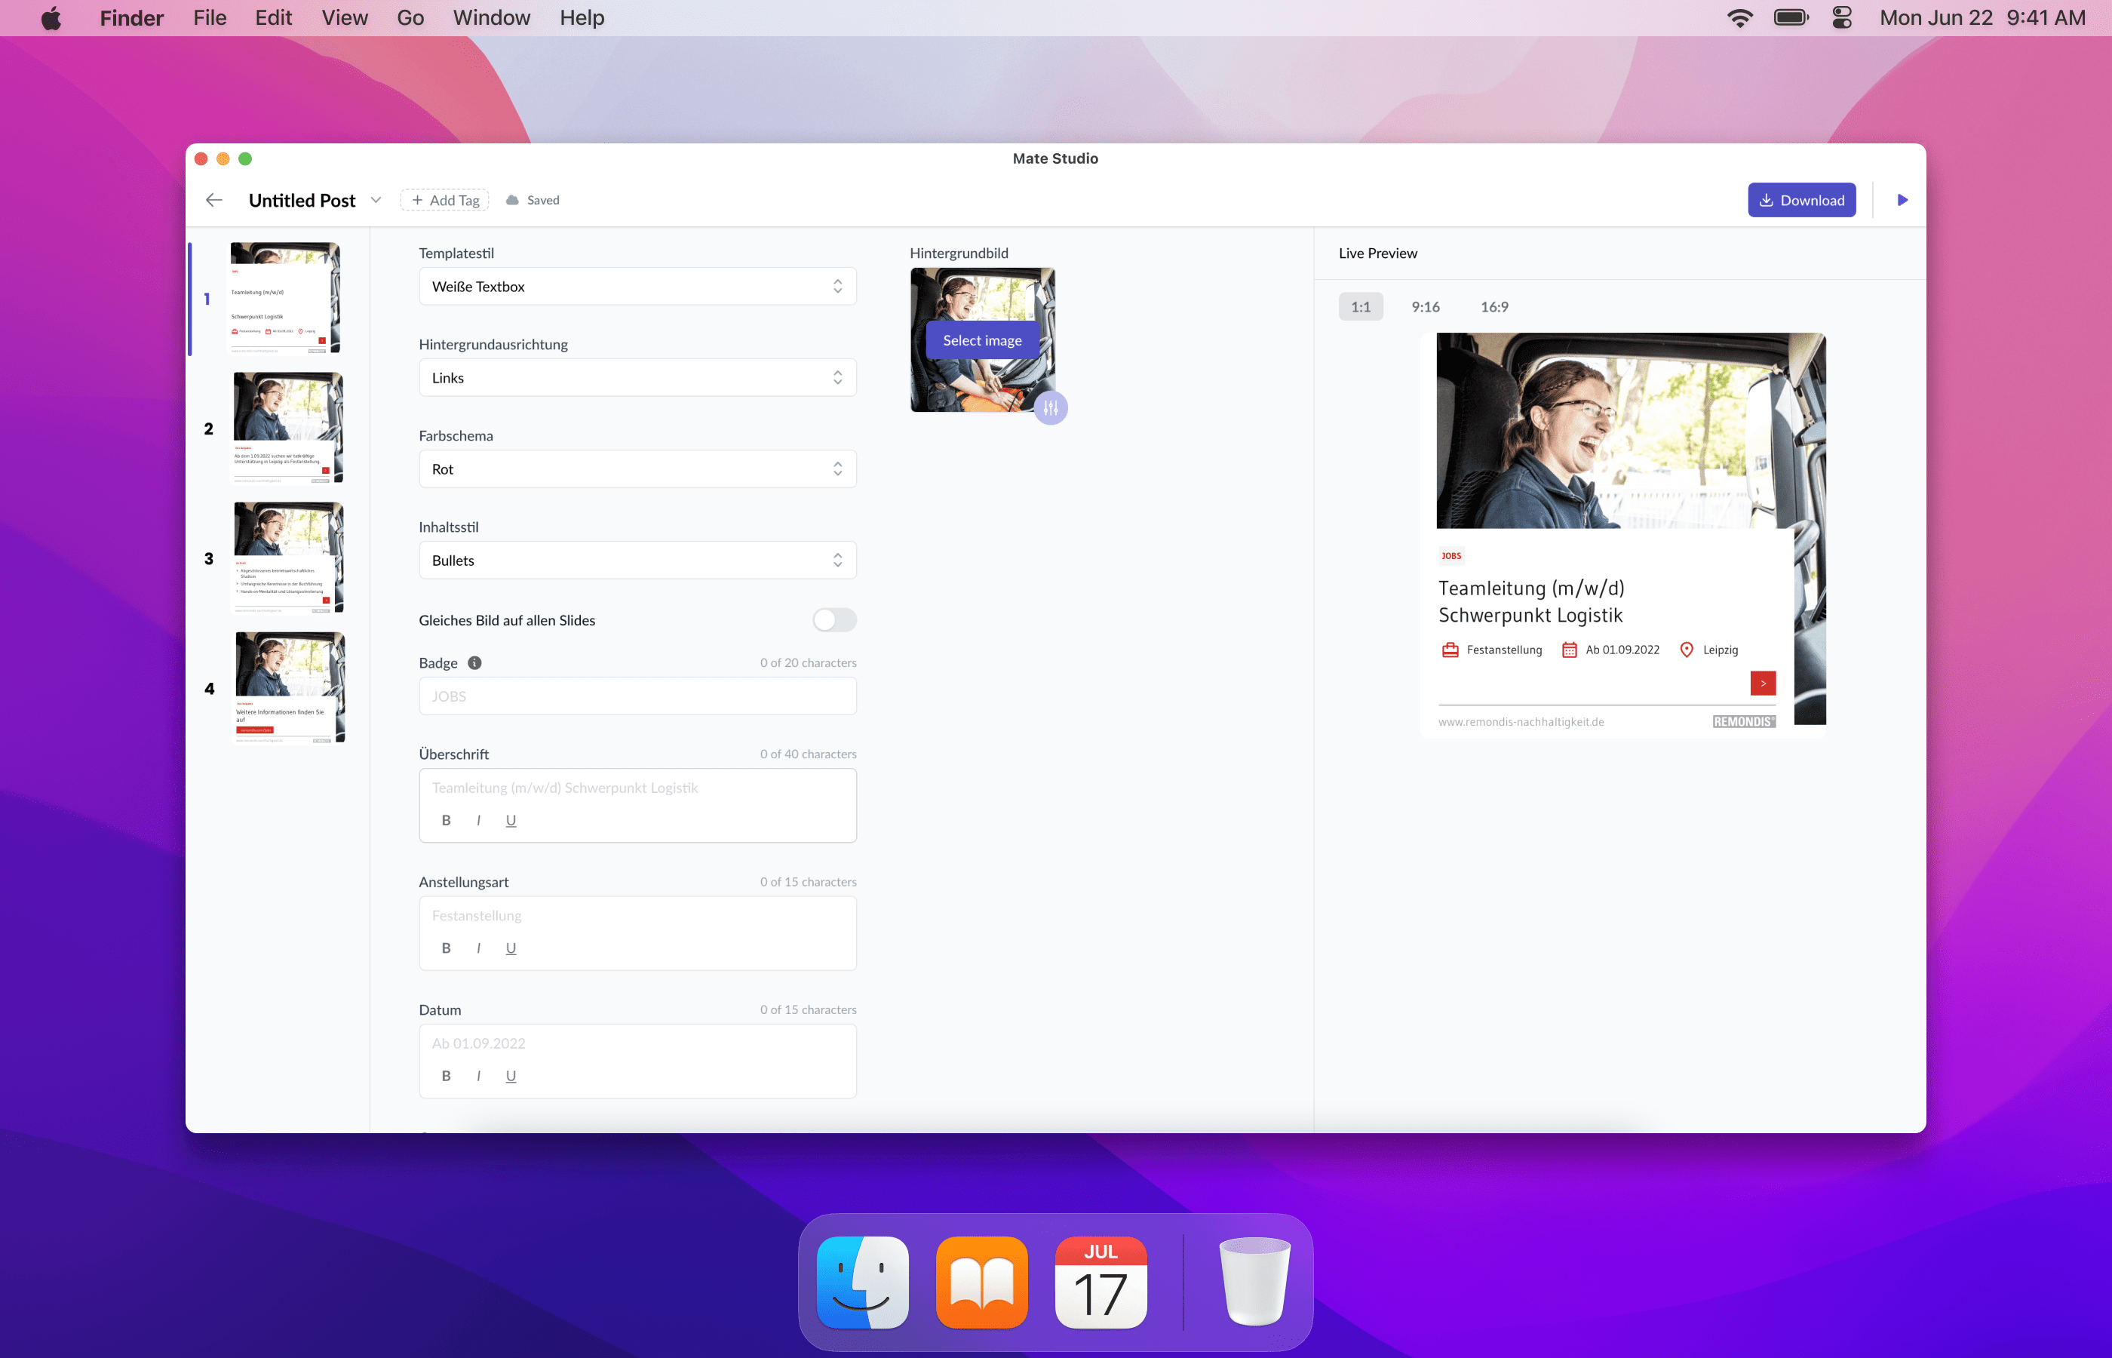Image resolution: width=2112 pixels, height=1358 pixels.
Task: Click the date and time in menu bar
Action: [x=1982, y=17]
